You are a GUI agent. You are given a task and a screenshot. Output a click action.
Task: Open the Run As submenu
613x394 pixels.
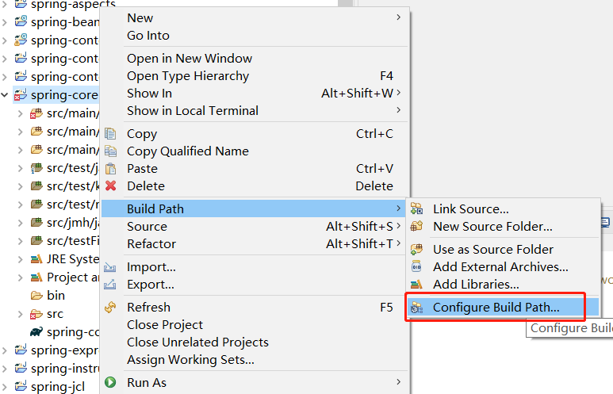click(x=255, y=383)
